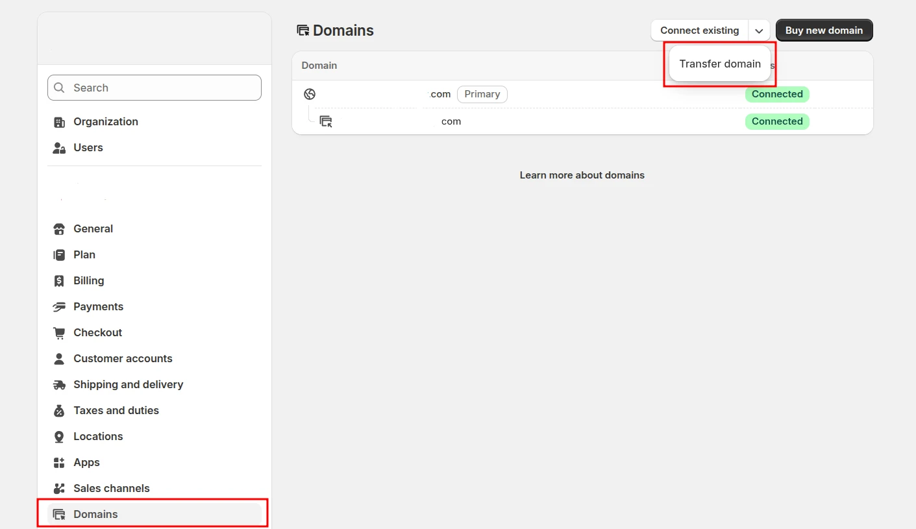Click the Buy new domain button
916x529 pixels.
tap(824, 31)
